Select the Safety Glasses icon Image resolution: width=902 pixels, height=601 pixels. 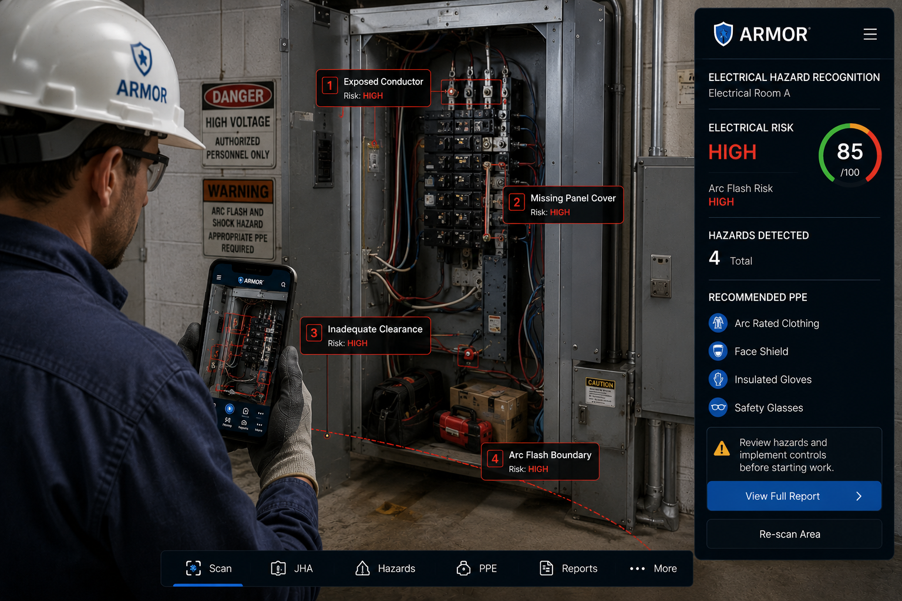(718, 407)
